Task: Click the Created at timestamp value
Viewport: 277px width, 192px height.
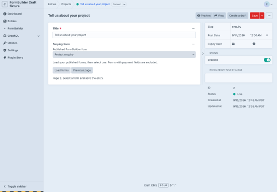Action: 249,101
